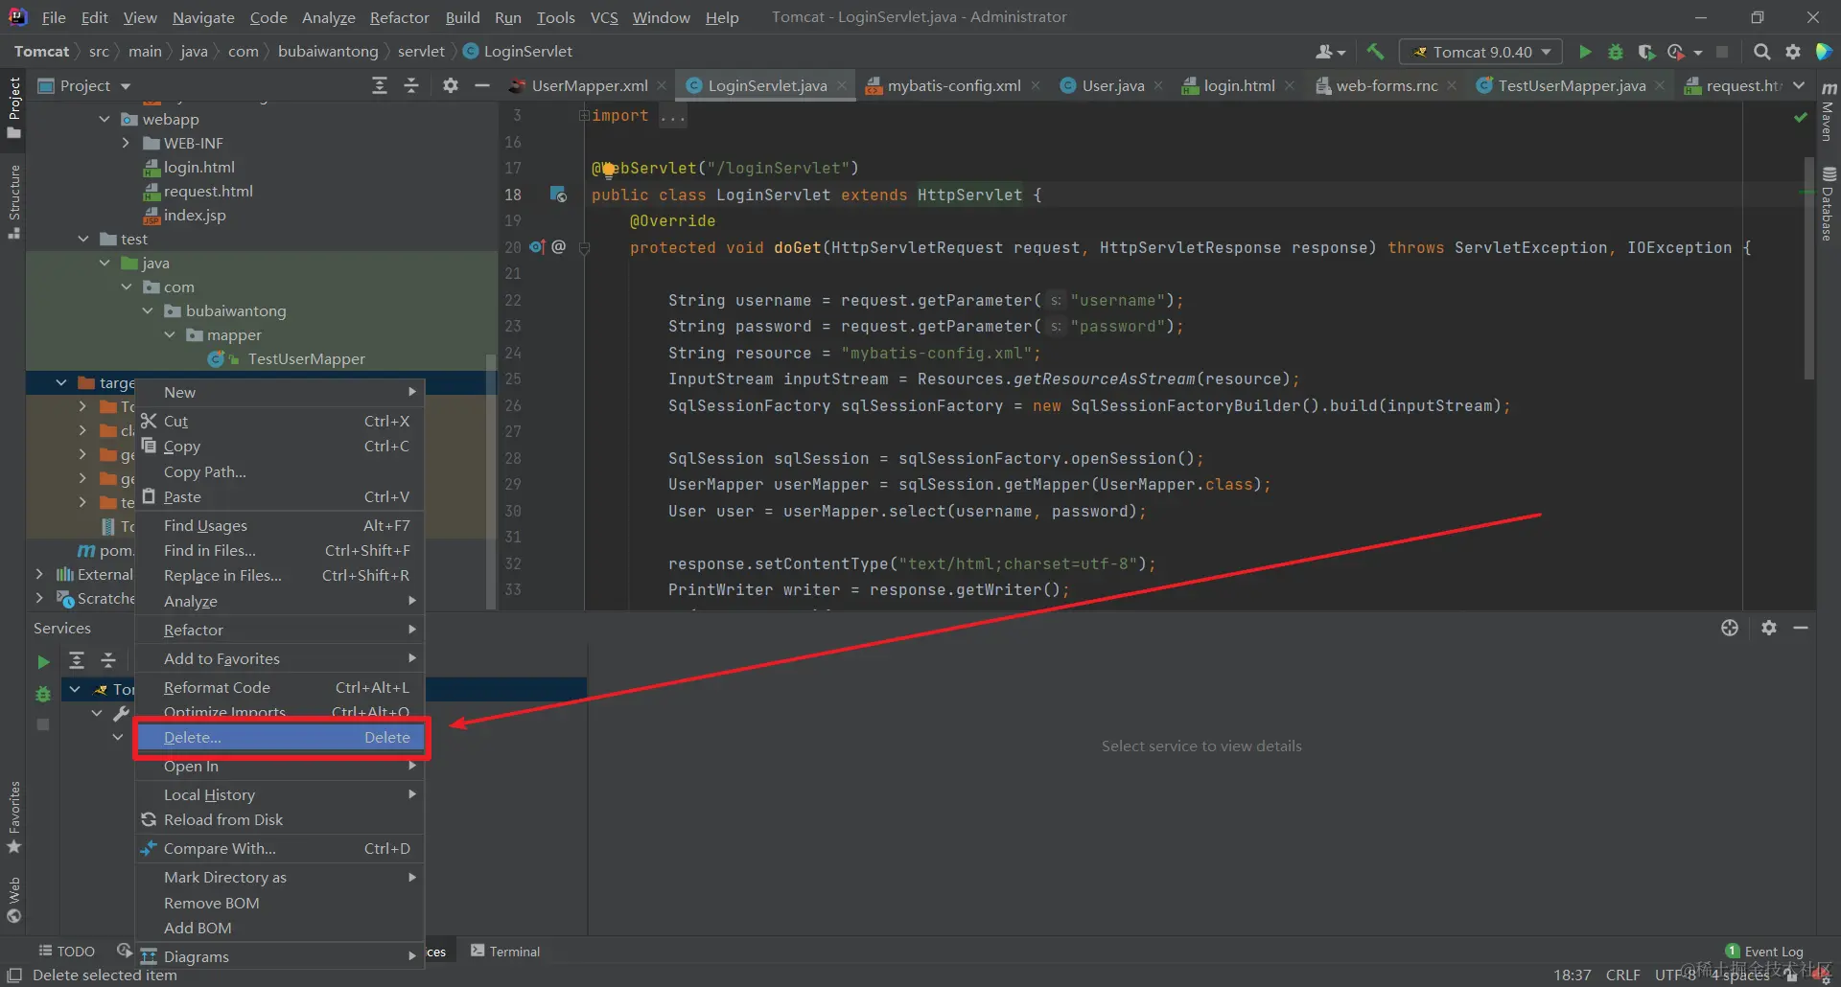Expand folded imports on line 3
This screenshot has width=1841, height=987.
click(x=583, y=116)
